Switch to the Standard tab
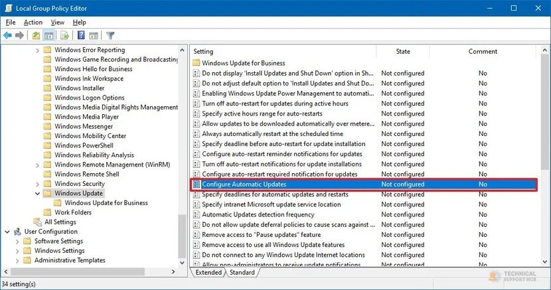 (242, 273)
